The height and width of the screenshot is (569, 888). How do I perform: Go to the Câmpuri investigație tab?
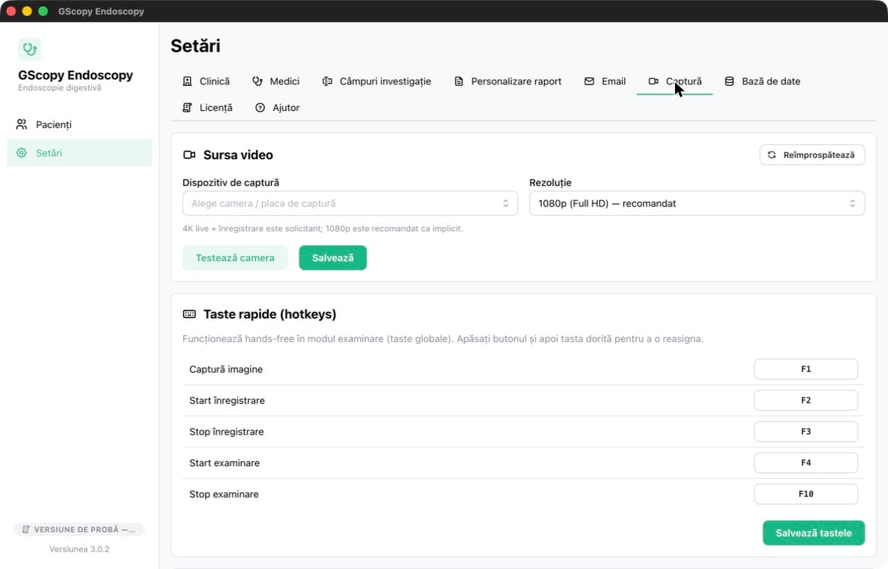coord(377,81)
